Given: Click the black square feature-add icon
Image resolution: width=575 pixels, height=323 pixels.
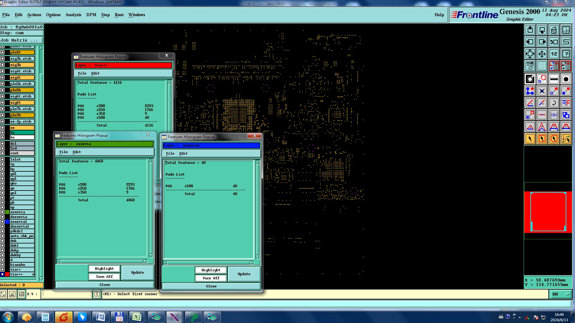Looking at the screenshot, I should point(530,79).
